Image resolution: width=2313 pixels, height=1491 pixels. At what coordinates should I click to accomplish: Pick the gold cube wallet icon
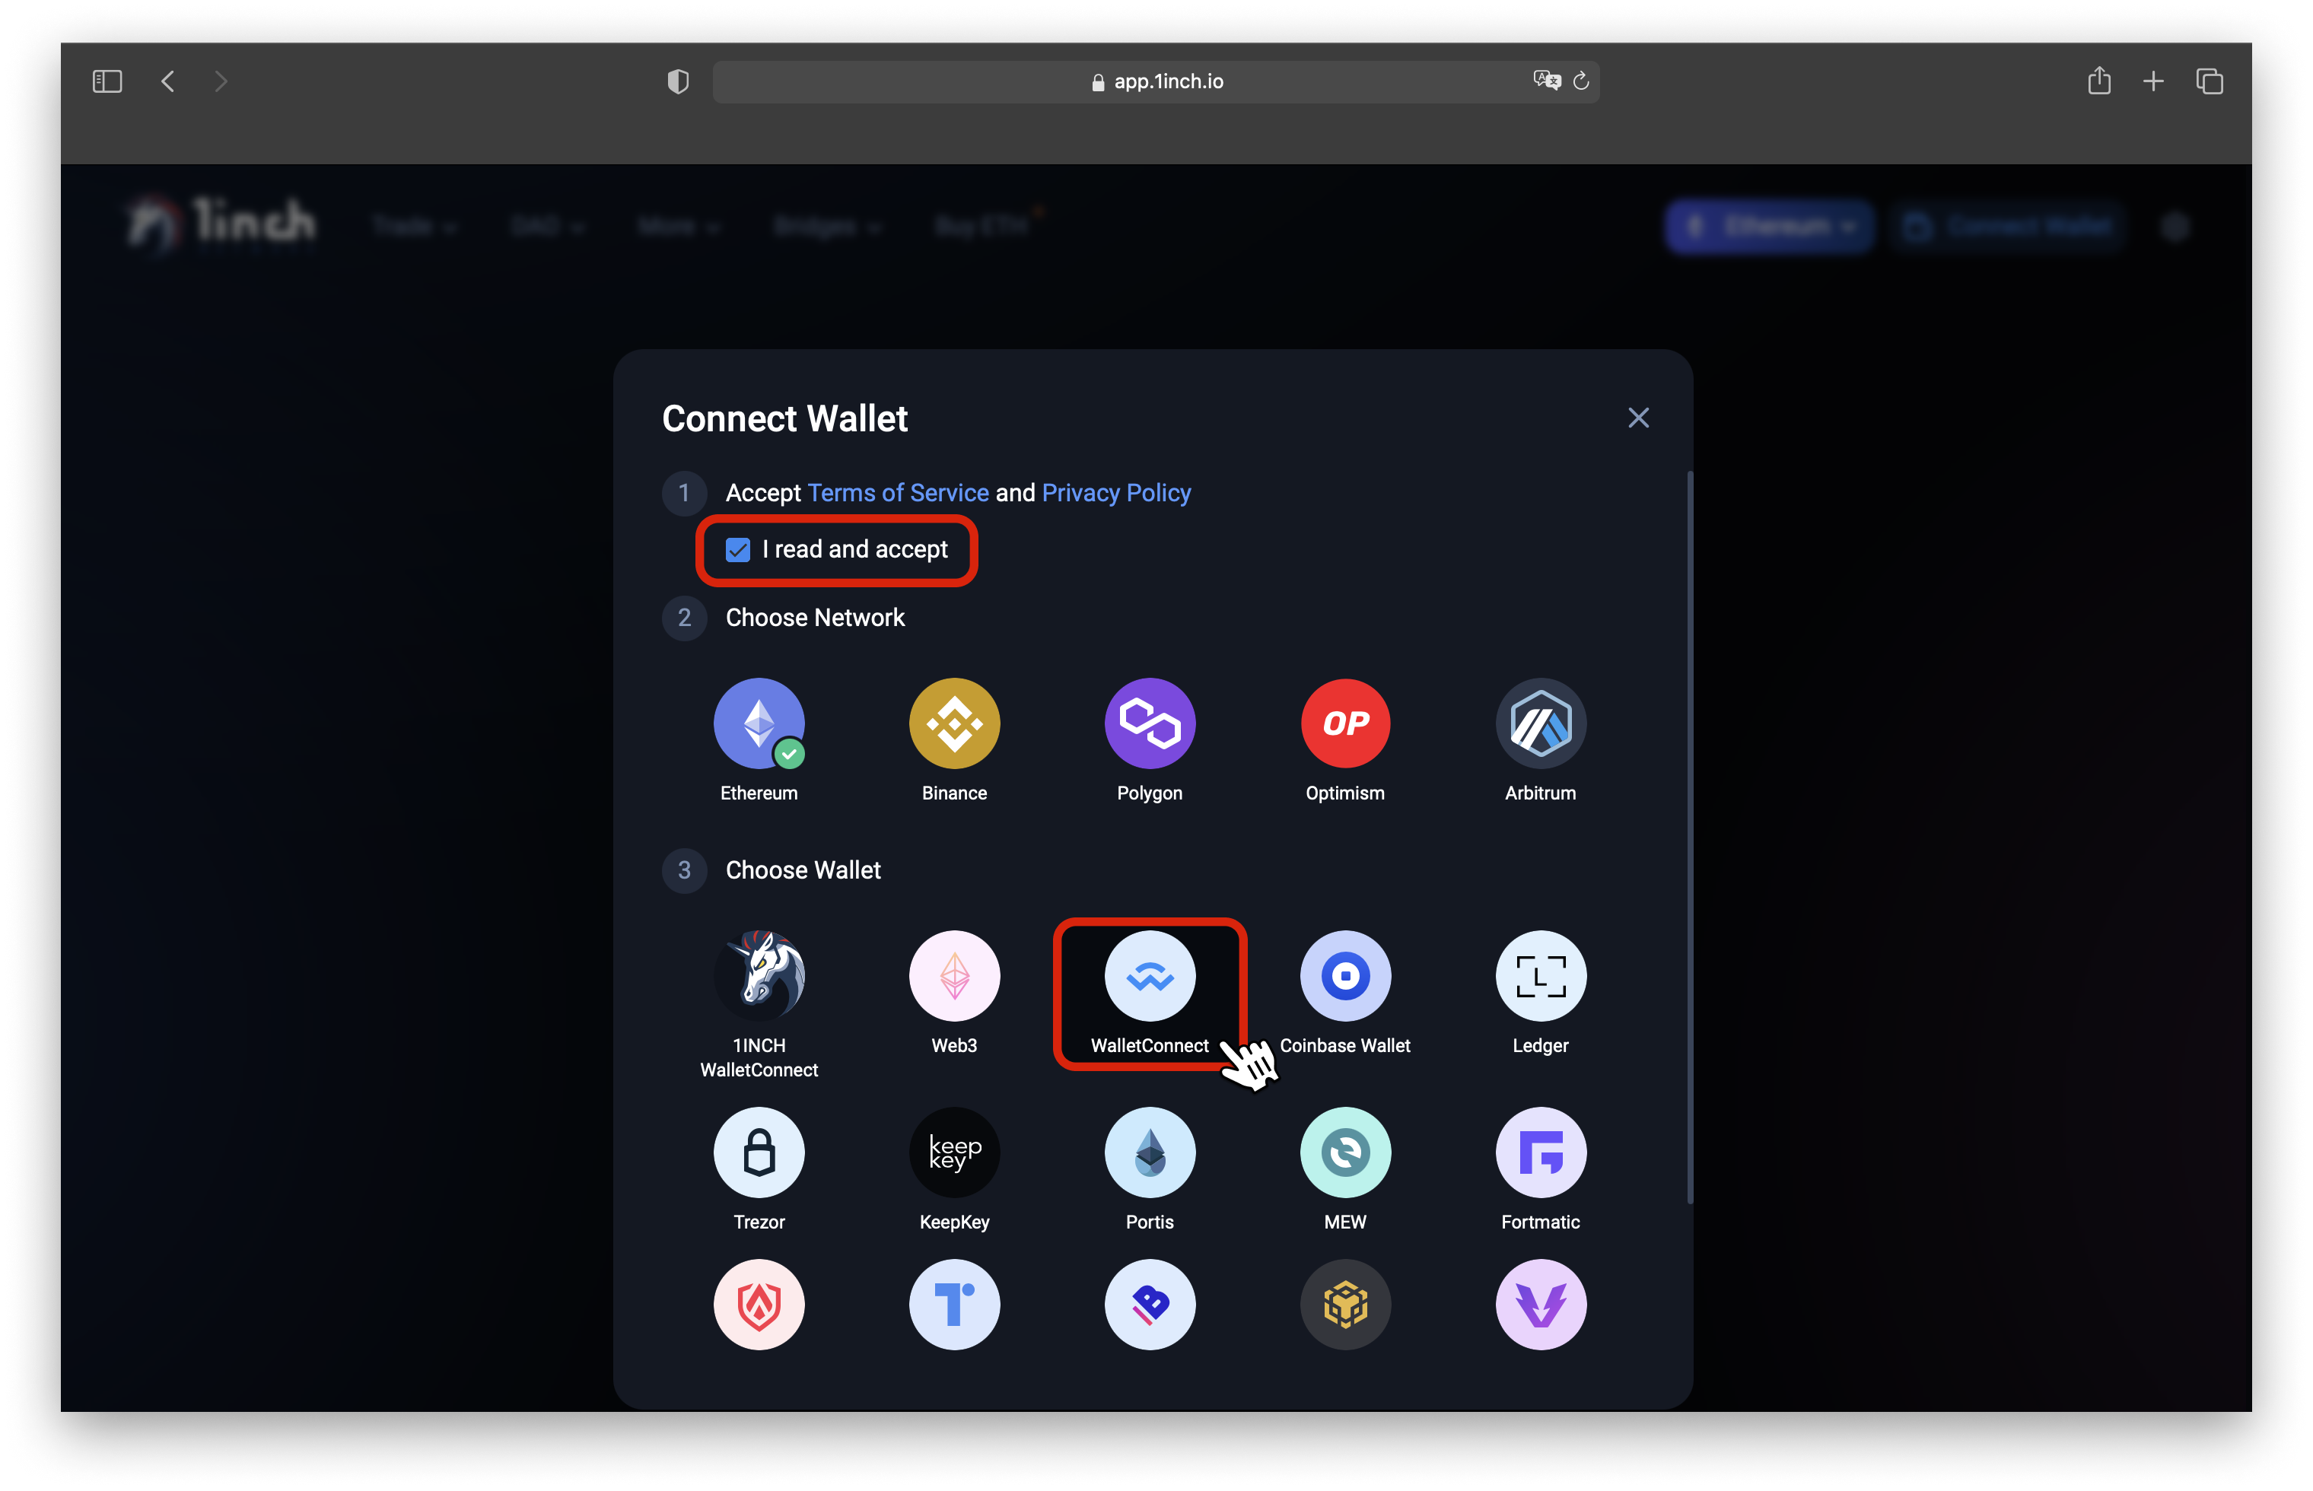click(x=1345, y=1304)
